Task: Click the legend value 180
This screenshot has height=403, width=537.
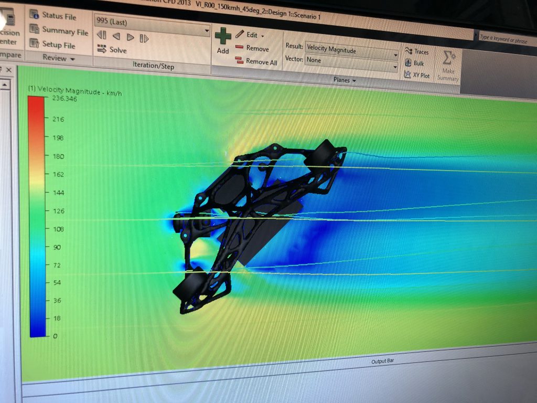Action: [x=59, y=156]
